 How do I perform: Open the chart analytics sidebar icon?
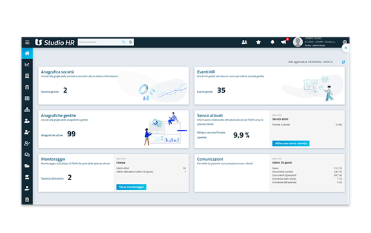point(27,64)
